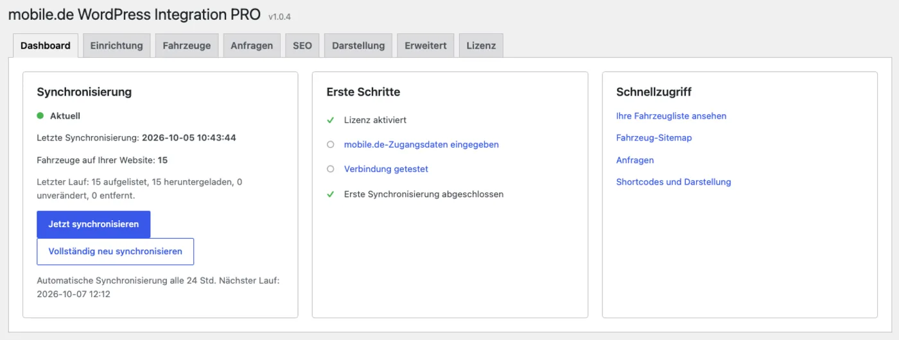Open the Darstellung tab
The height and width of the screenshot is (340, 899).
(358, 46)
